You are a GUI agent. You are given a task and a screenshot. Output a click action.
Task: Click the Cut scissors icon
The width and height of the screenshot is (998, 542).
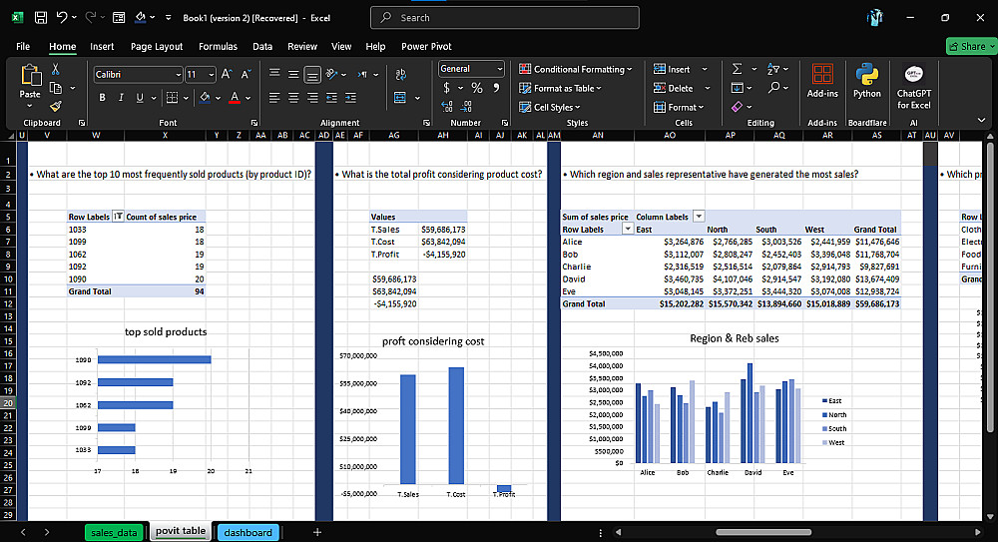tap(56, 69)
